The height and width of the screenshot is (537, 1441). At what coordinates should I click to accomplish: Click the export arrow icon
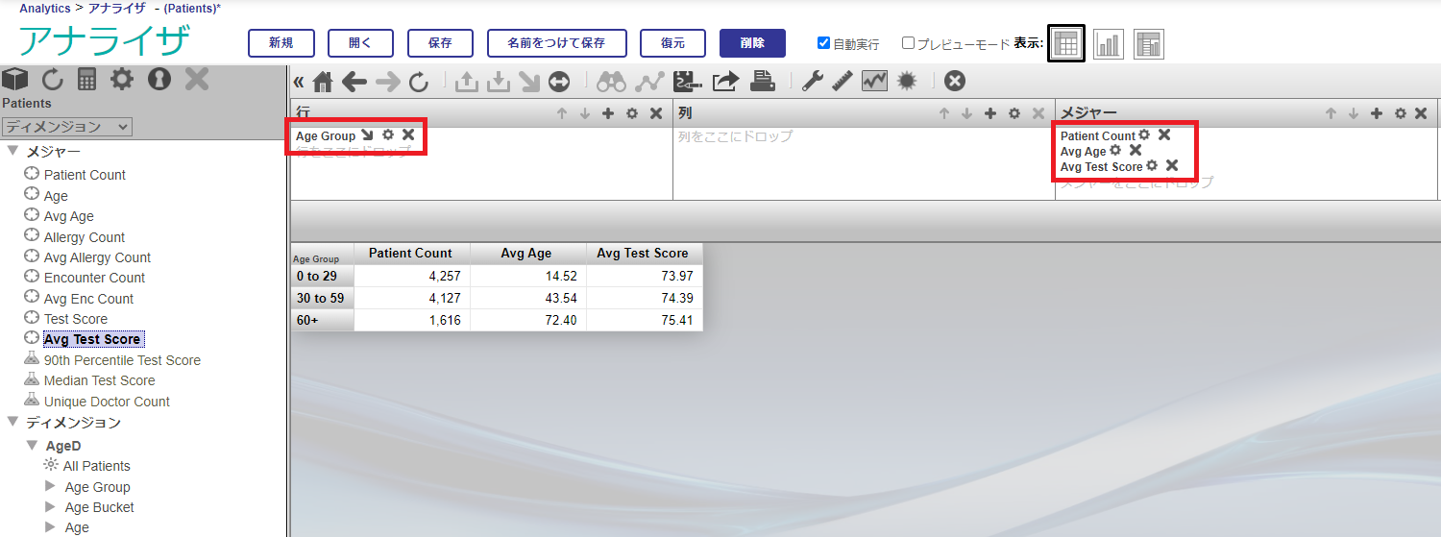click(x=725, y=82)
